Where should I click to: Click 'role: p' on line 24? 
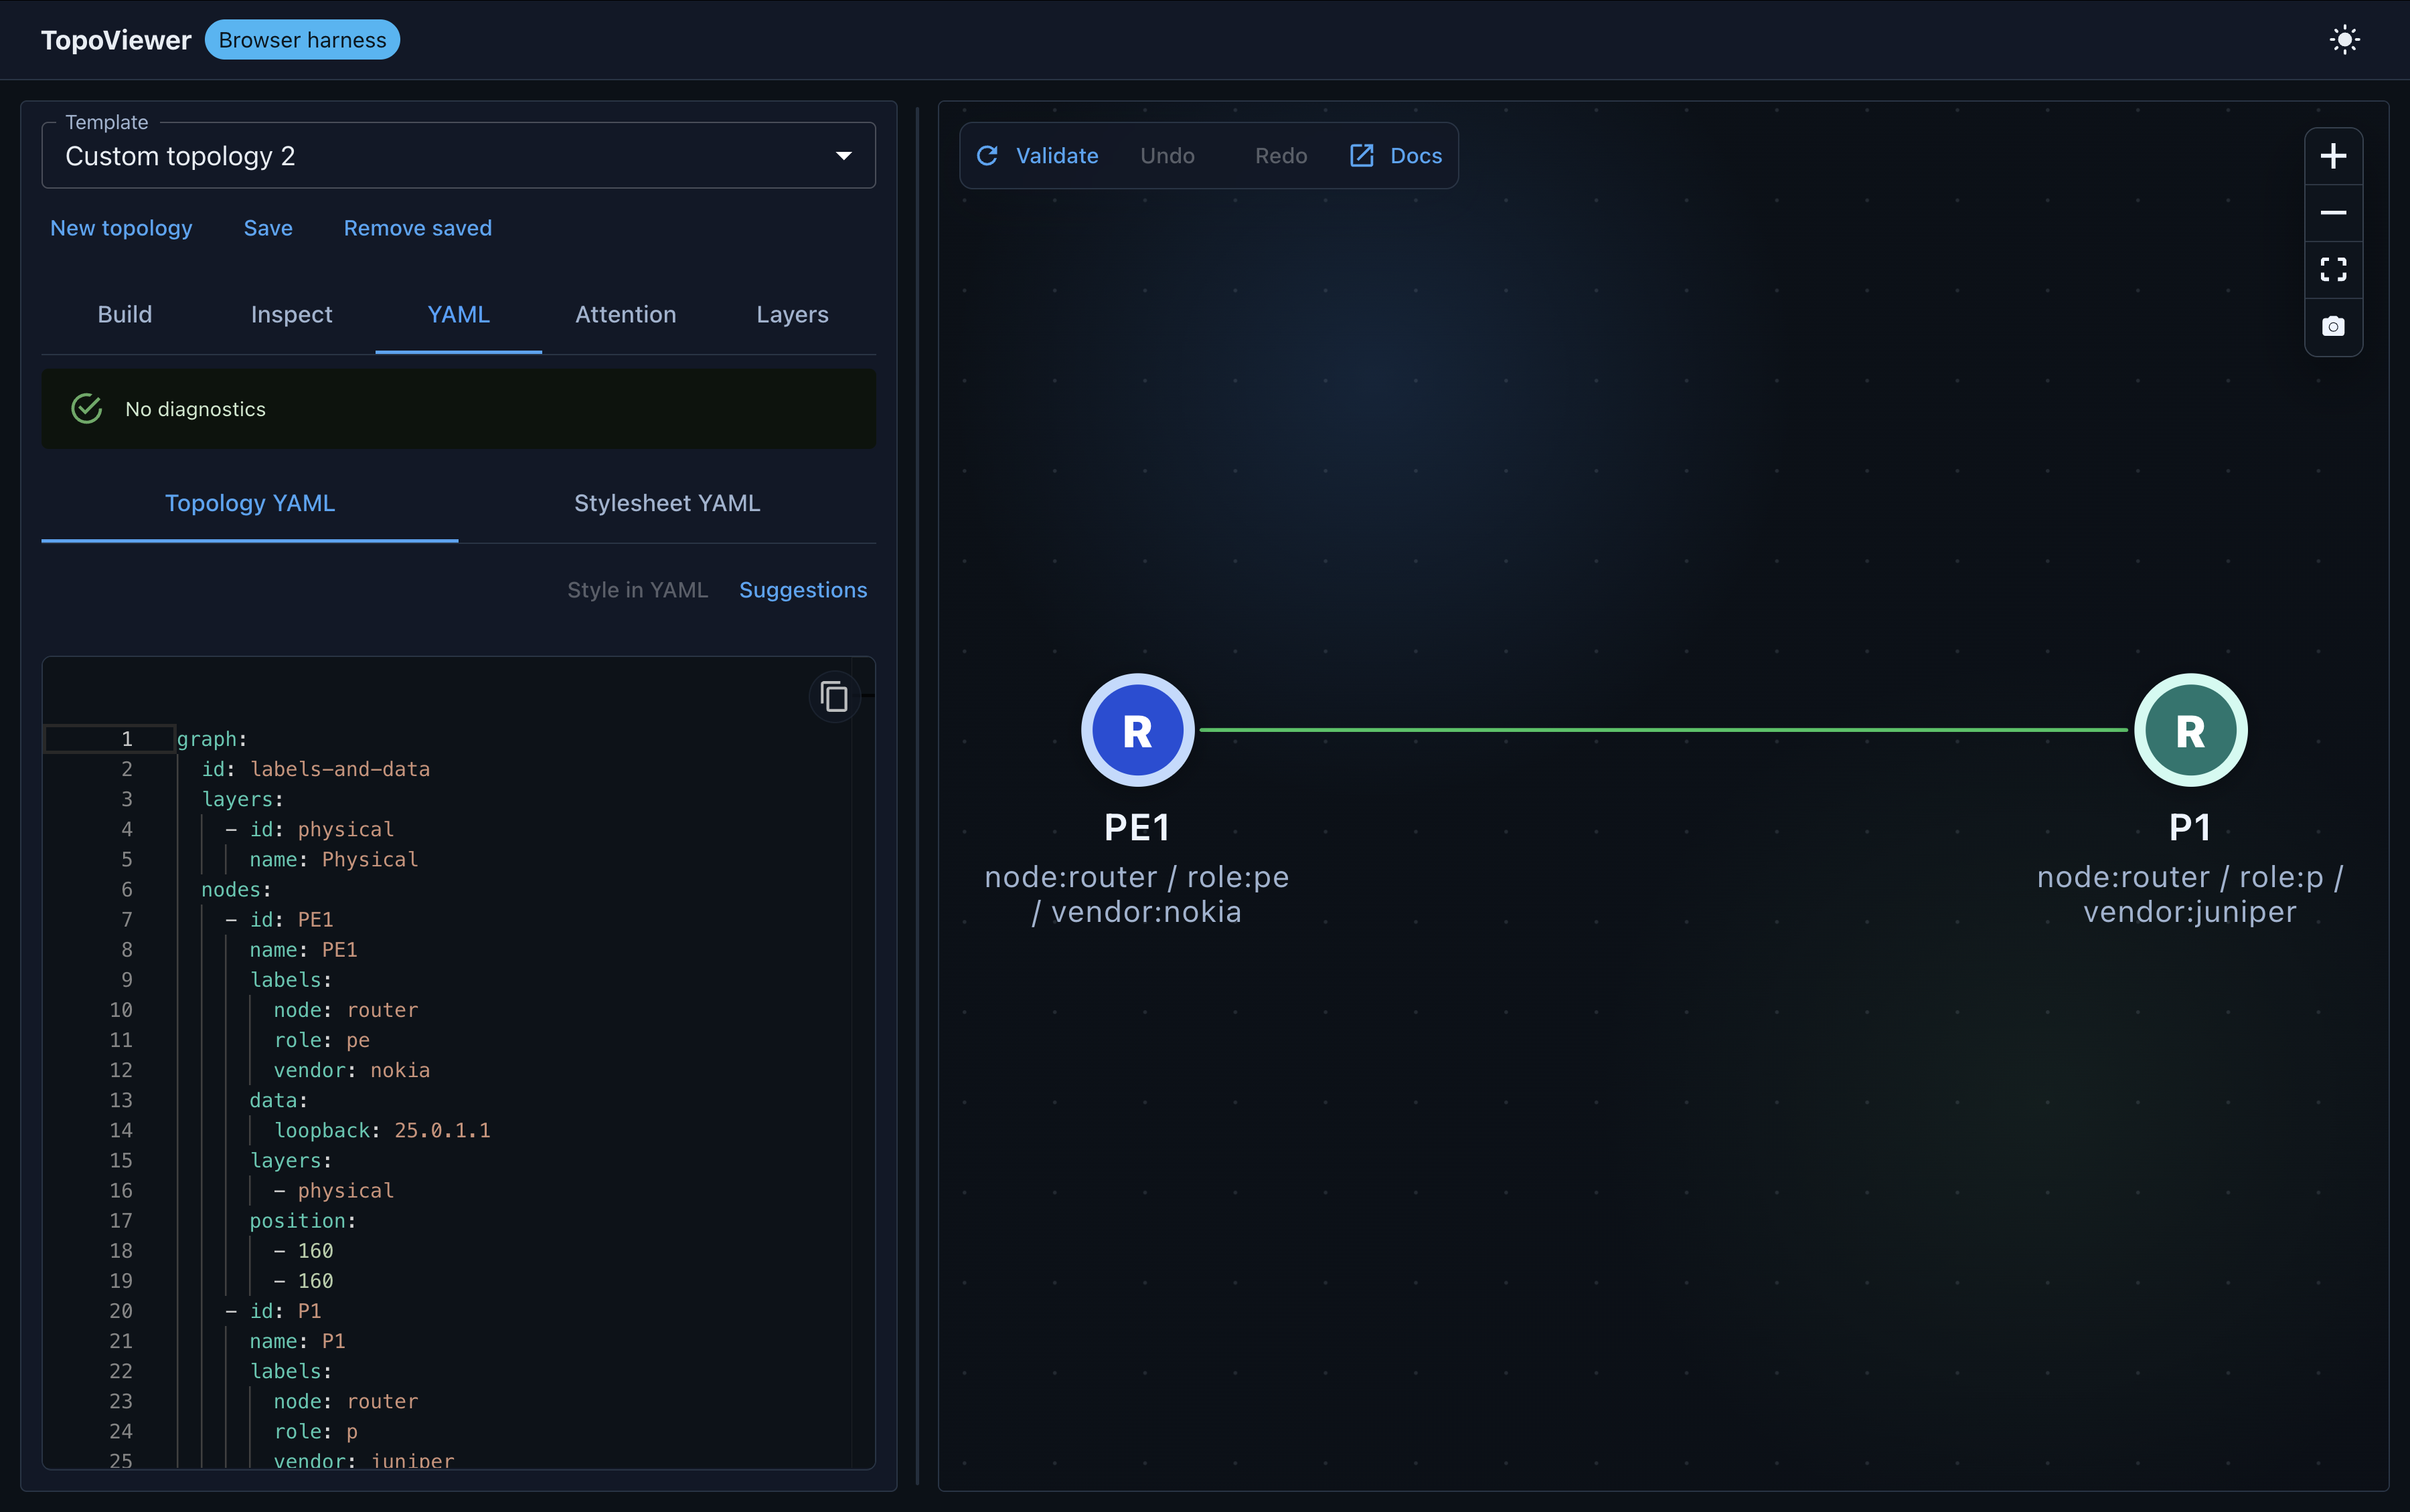(315, 1431)
